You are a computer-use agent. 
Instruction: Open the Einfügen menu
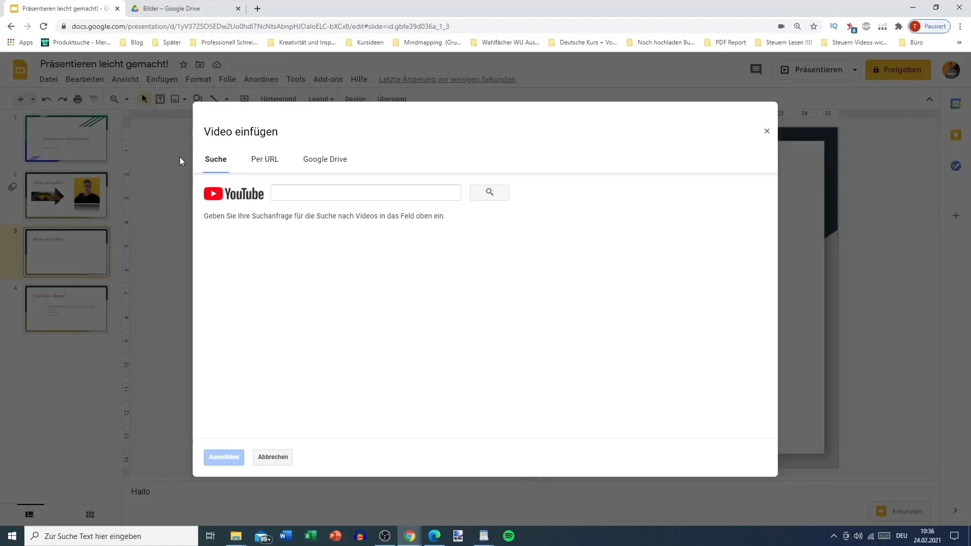pos(162,79)
